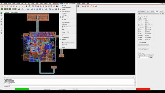Click the diagonal line tool in left sidebar
The height and width of the screenshot is (93, 165).
pos(2,28)
